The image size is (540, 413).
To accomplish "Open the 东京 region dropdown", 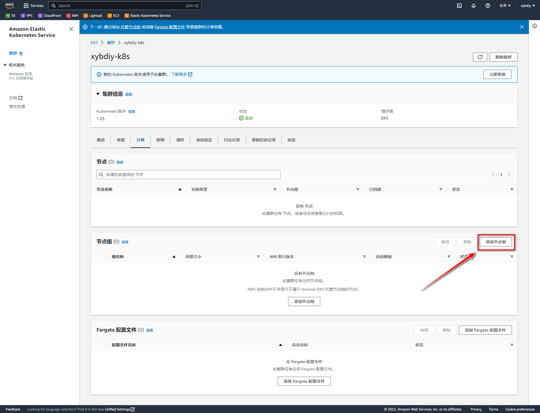I will coord(505,6).
